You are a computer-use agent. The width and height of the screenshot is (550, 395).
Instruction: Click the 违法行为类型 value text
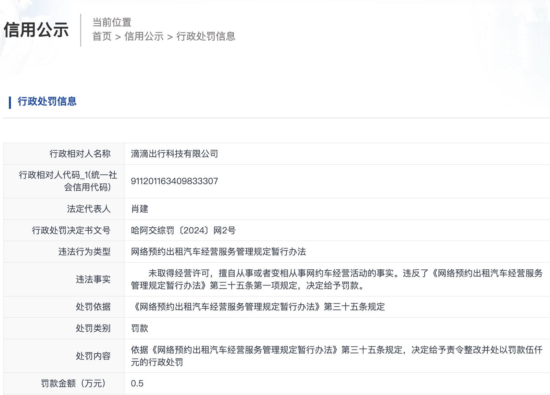click(218, 252)
